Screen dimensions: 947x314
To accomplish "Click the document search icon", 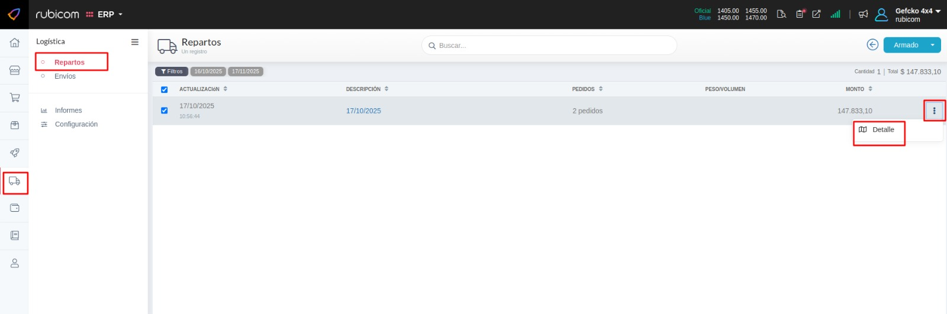I will click(781, 14).
